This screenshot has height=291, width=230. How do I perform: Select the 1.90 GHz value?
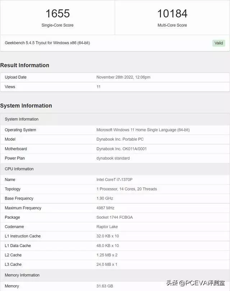click(105, 199)
